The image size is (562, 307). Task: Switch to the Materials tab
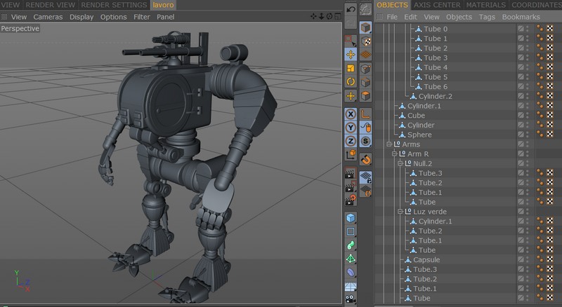pos(486,6)
